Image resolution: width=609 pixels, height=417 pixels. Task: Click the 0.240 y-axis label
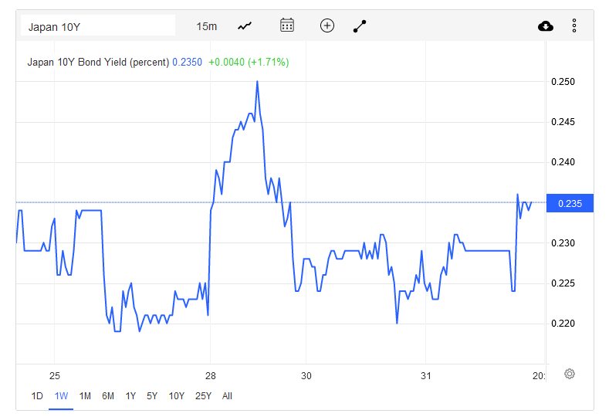click(563, 162)
